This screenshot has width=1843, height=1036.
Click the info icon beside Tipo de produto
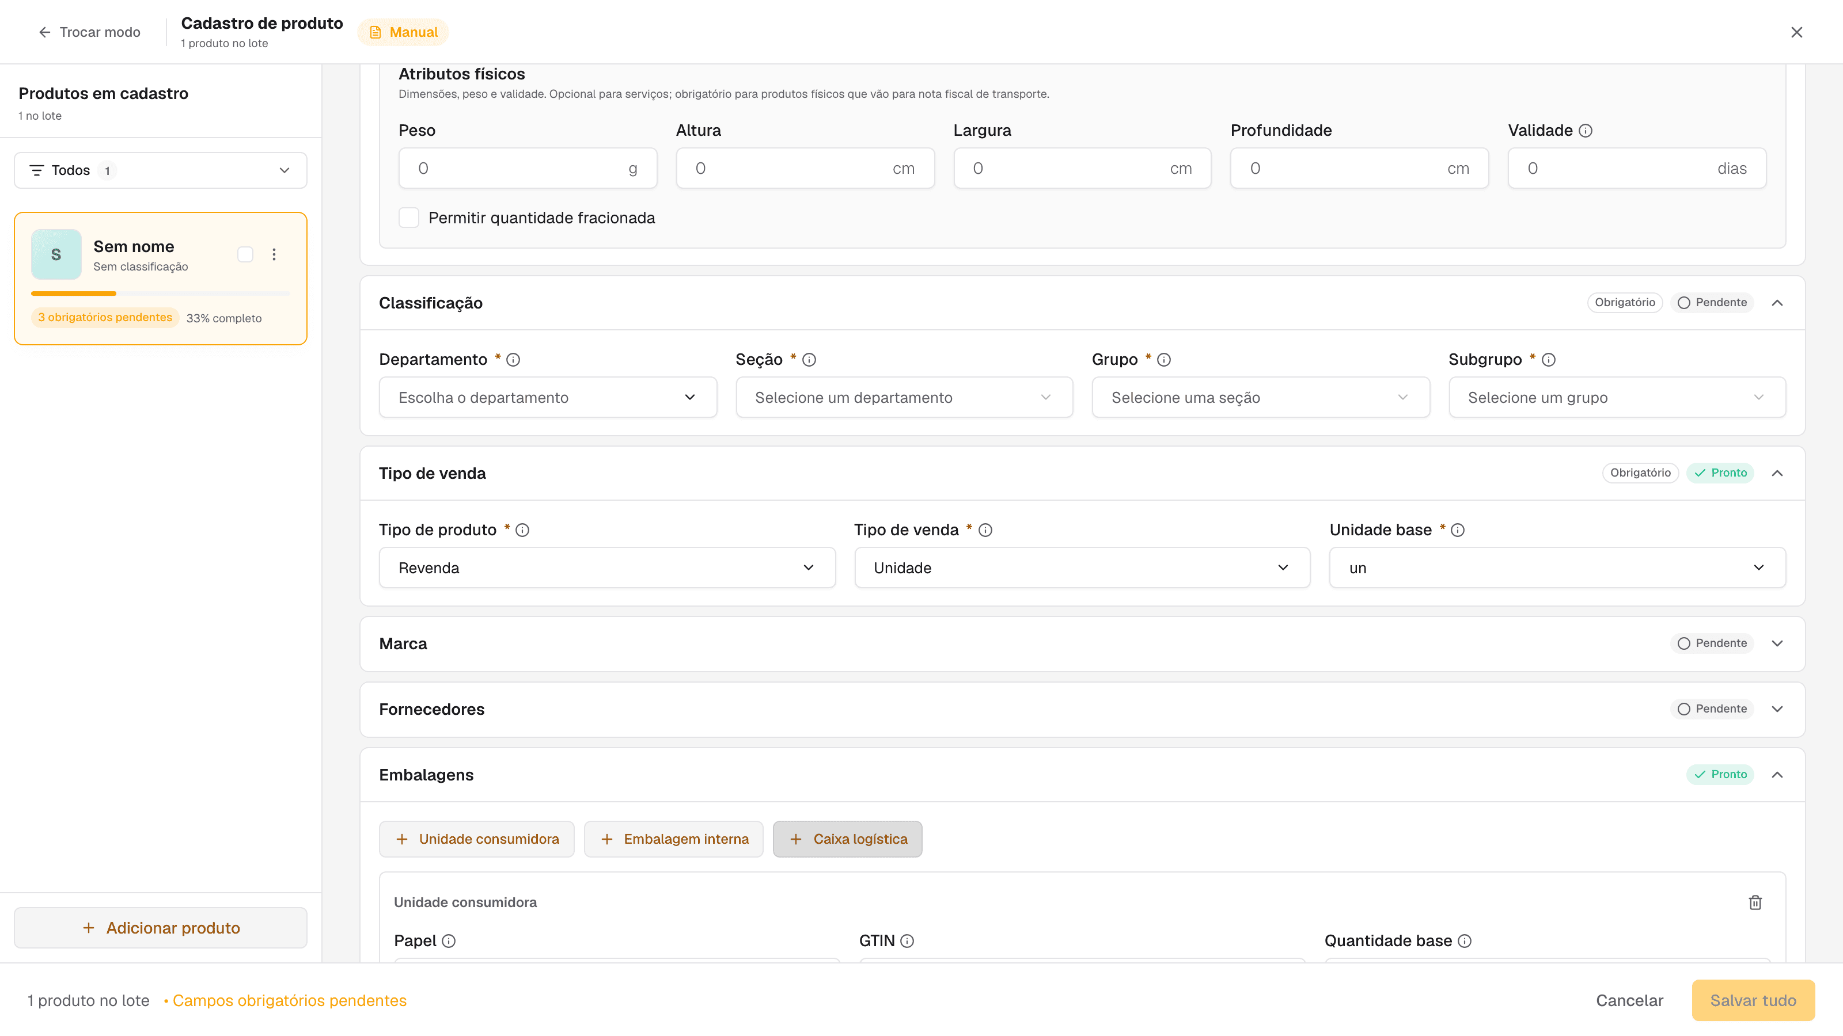(522, 530)
